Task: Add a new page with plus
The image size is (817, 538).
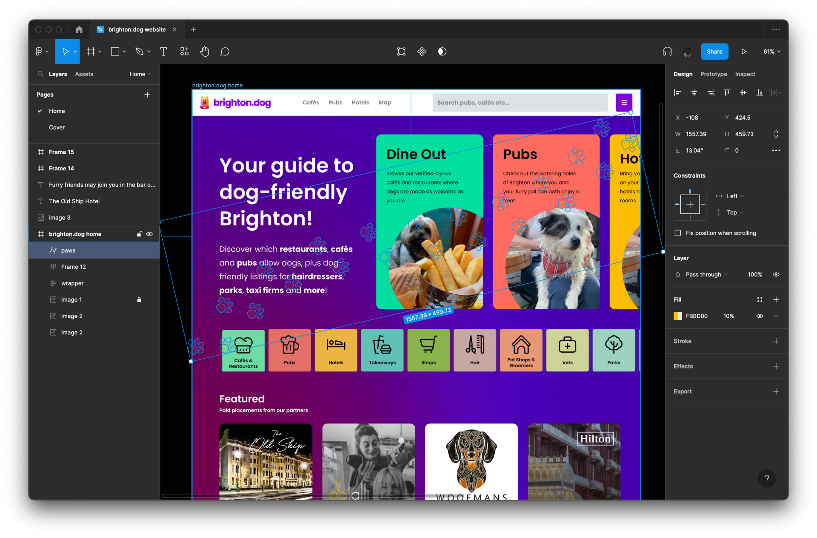Action: 147,95
